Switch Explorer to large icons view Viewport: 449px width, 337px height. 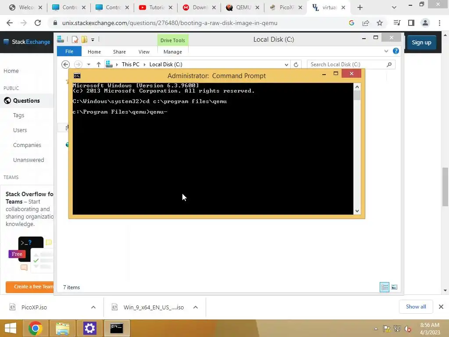(394, 287)
